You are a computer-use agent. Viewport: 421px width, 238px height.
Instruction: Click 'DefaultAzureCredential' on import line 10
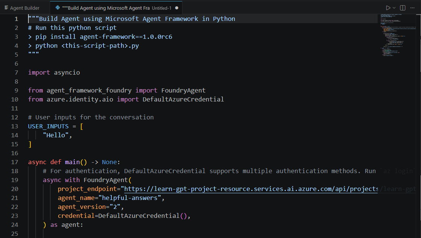183,100
